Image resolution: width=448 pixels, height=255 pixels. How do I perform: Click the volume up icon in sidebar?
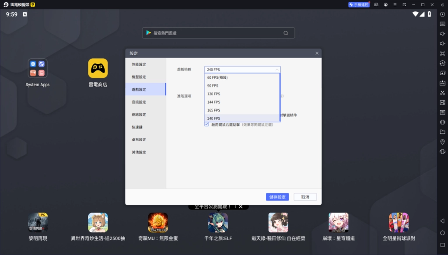pos(442,34)
